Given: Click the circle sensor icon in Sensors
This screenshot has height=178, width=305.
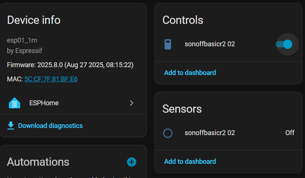Looking at the screenshot, I should coord(168,133).
